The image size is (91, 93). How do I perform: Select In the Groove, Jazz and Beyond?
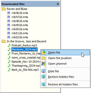[27, 41]
